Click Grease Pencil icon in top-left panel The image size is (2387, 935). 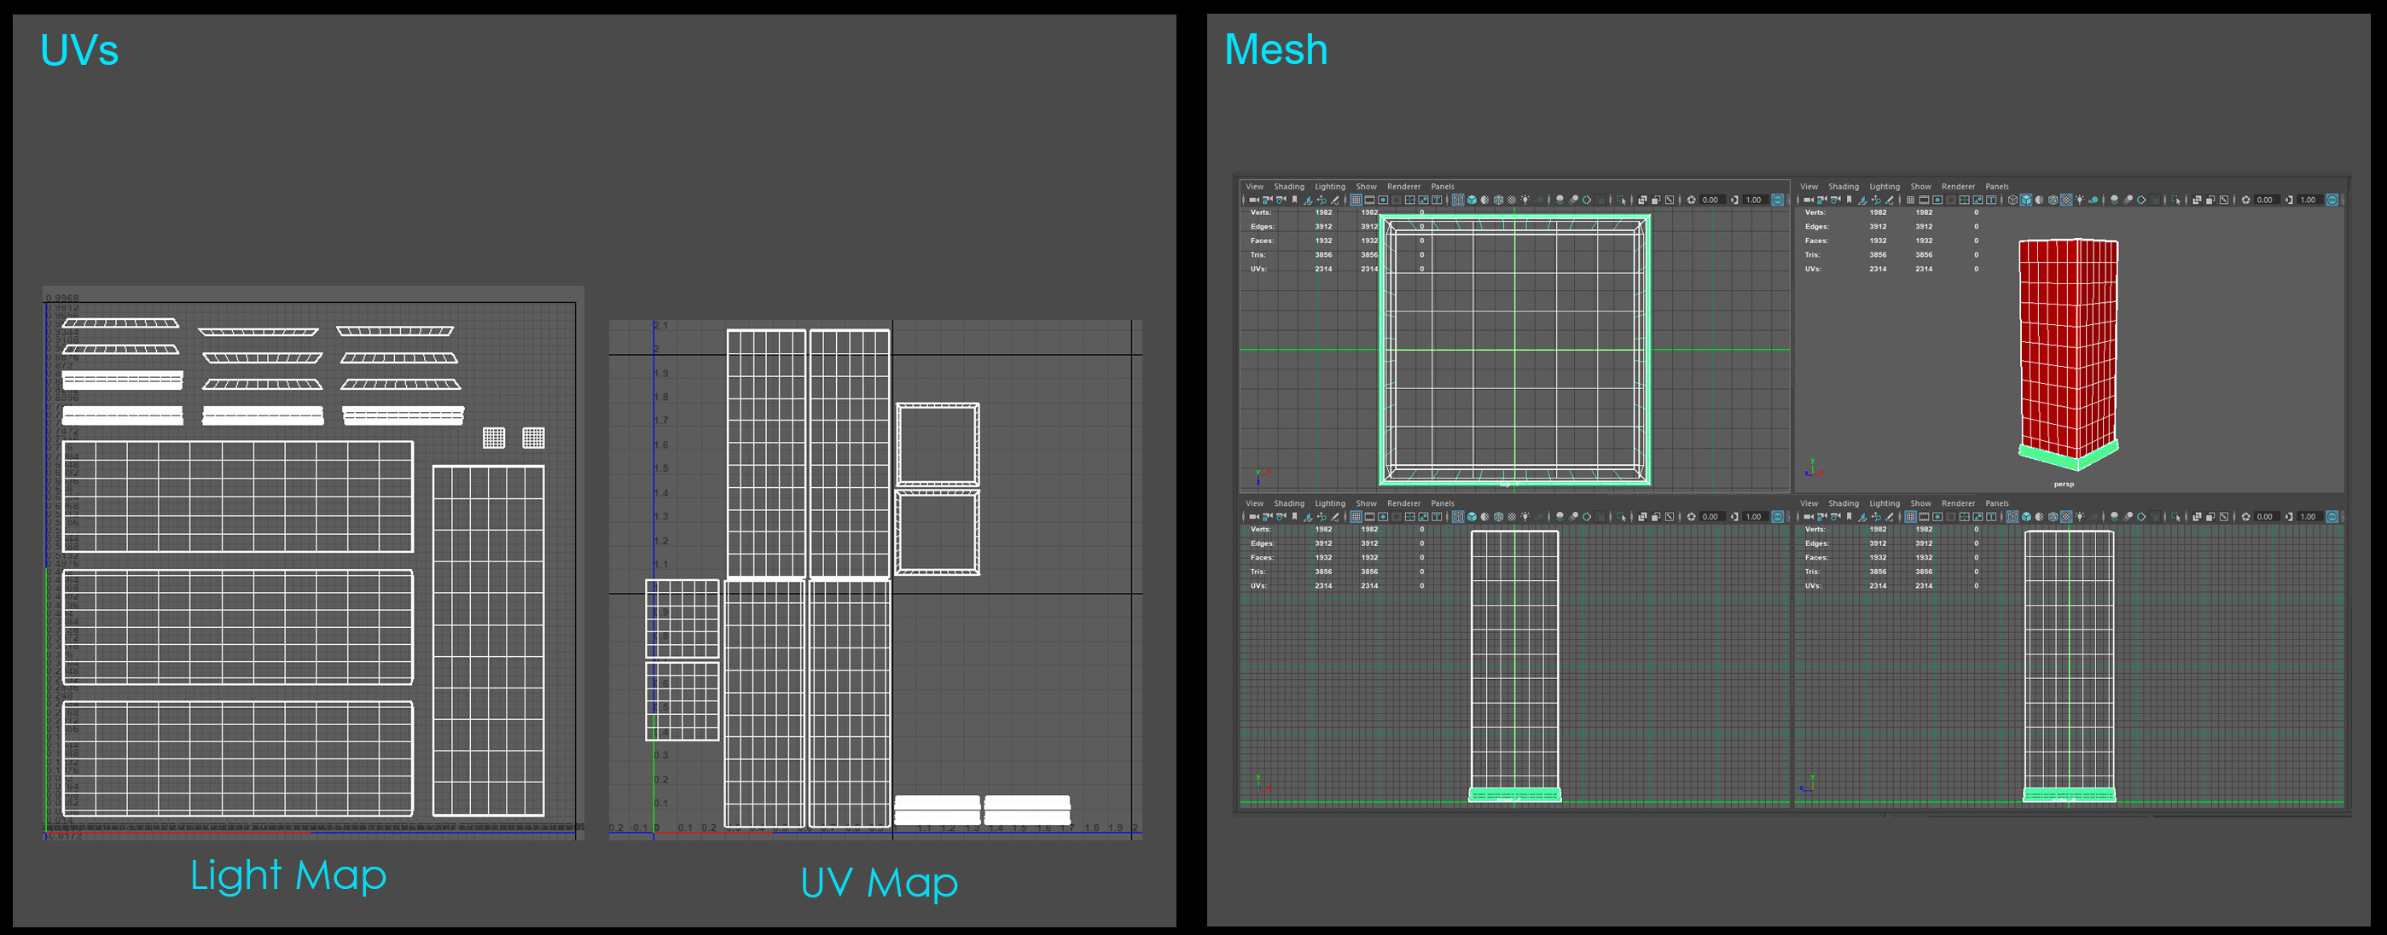click(x=1335, y=200)
